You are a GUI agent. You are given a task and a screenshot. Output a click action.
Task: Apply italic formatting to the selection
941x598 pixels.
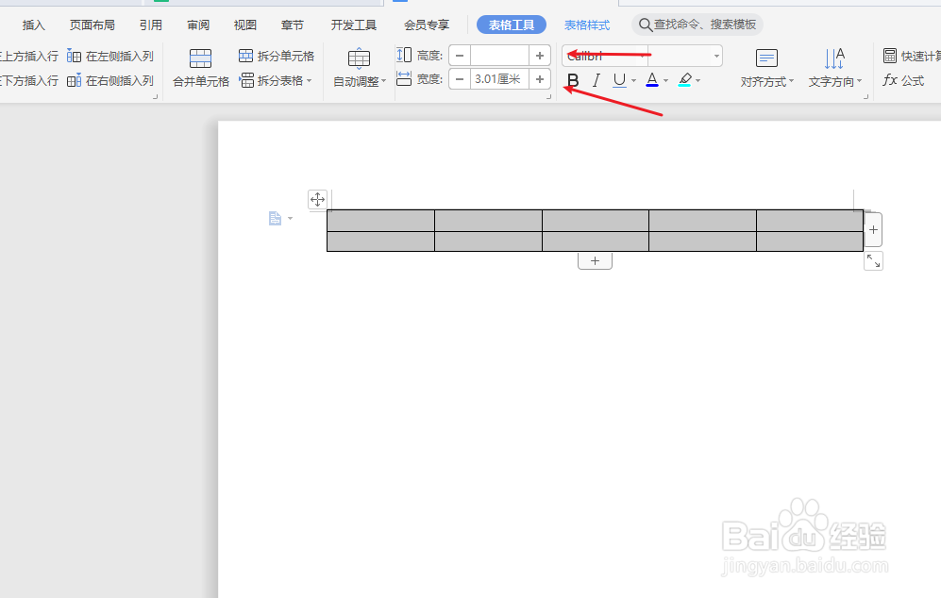click(596, 80)
